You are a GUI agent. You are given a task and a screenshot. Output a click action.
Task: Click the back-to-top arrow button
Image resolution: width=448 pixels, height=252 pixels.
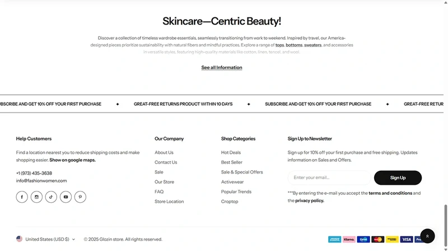coord(427,236)
